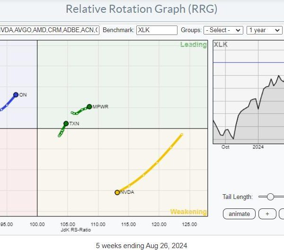
Task: Click the Groups label
Action: pos(191,30)
